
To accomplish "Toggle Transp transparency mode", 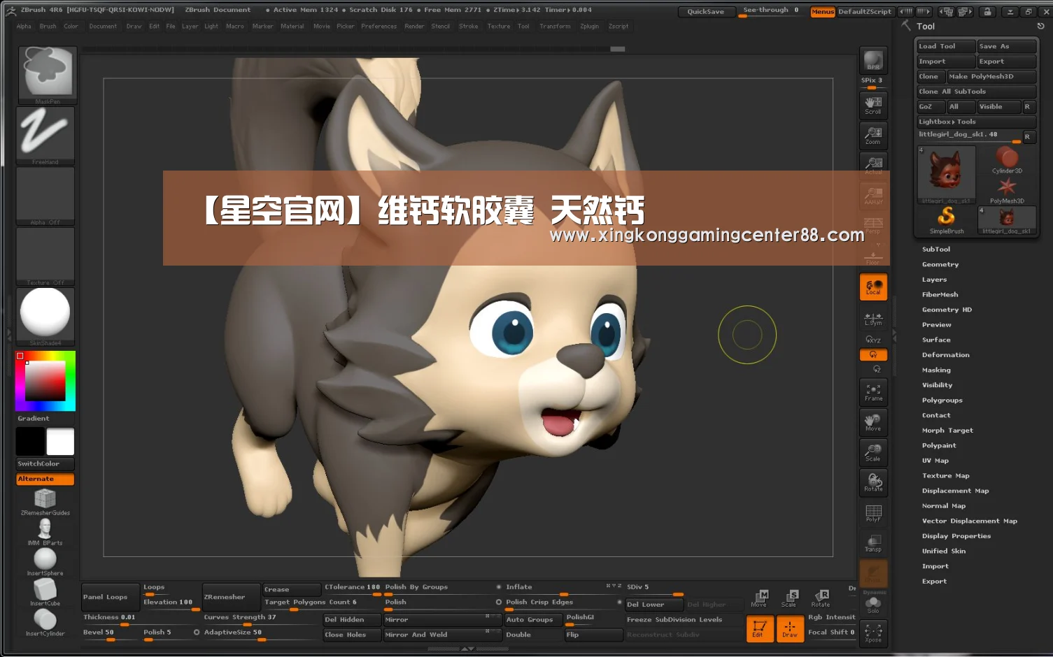I will pyautogui.click(x=873, y=543).
